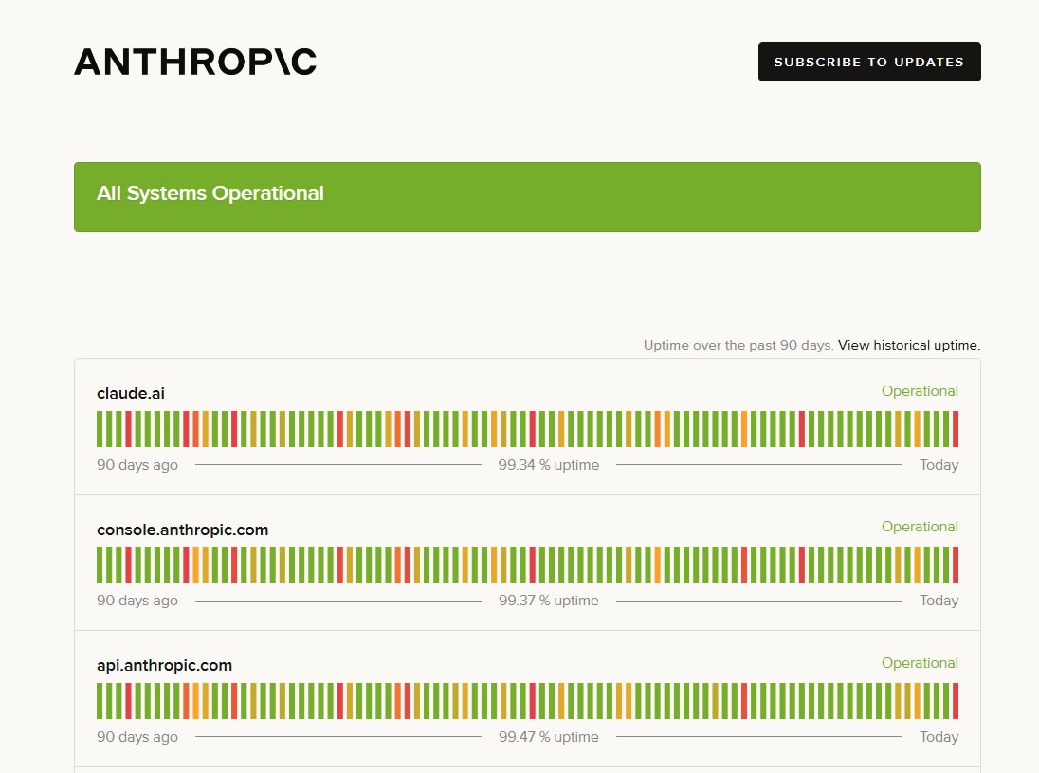Screen dimensions: 1039x773
Task: Click the oldest day bar in api.anthropic.com chart
Action: coord(100,701)
